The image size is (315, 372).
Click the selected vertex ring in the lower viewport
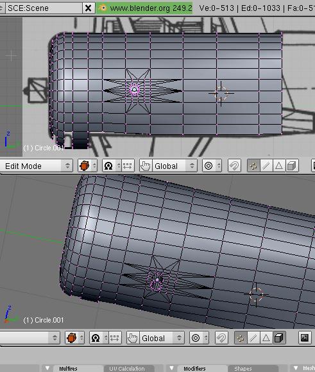click(x=157, y=281)
